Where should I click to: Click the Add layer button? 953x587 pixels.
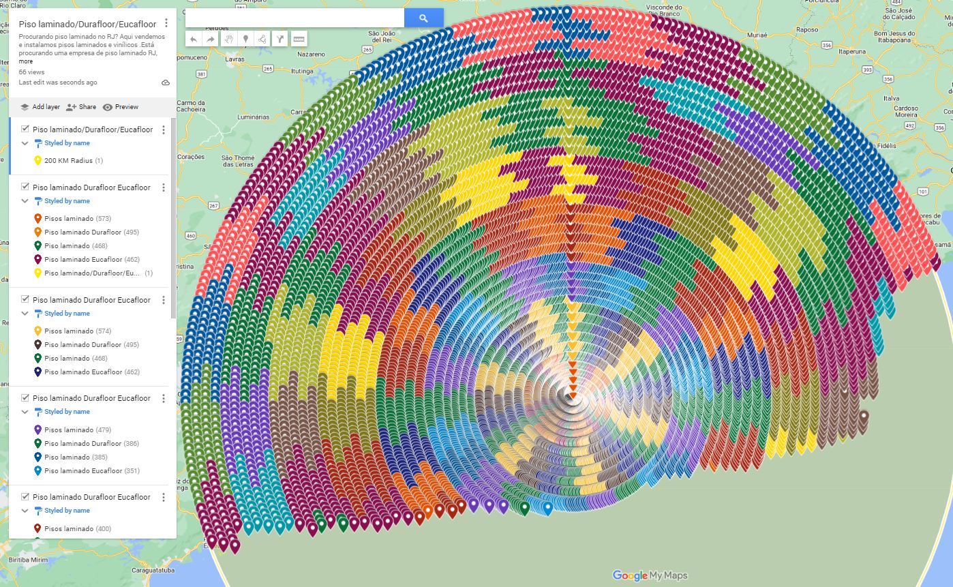click(x=40, y=107)
